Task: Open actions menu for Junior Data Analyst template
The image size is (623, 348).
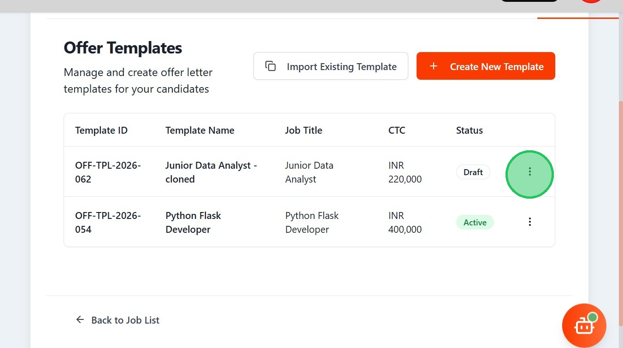Action: (x=529, y=172)
